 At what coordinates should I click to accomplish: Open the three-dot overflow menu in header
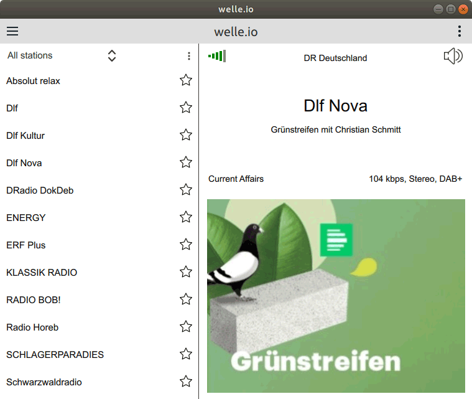(x=459, y=31)
